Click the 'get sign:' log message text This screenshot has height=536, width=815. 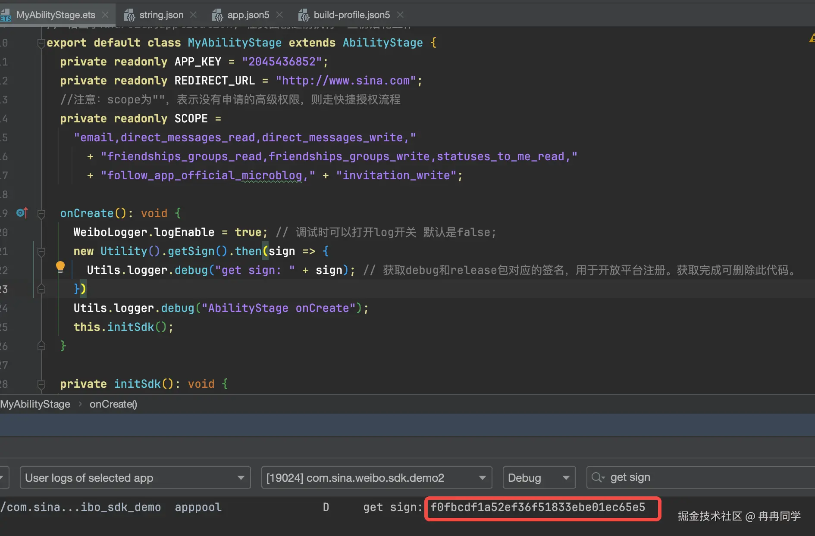(x=392, y=507)
